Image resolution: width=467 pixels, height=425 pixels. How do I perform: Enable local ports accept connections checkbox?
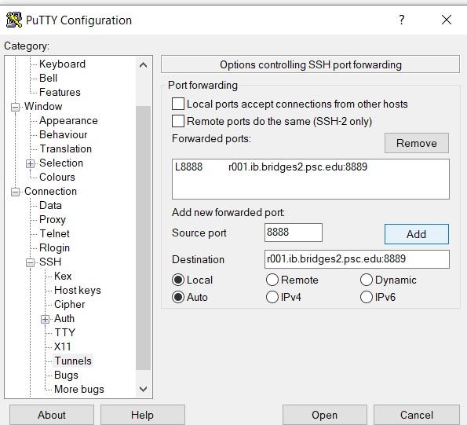click(x=178, y=104)
